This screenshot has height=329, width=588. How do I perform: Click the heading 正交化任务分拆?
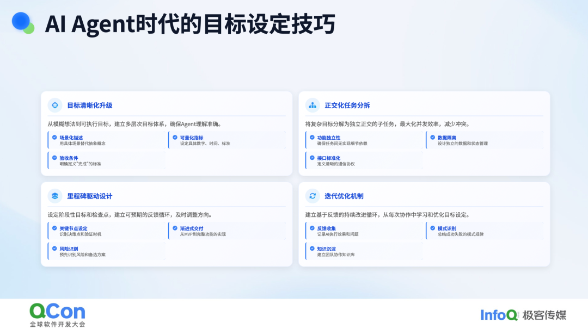click(x=347, y=105)
